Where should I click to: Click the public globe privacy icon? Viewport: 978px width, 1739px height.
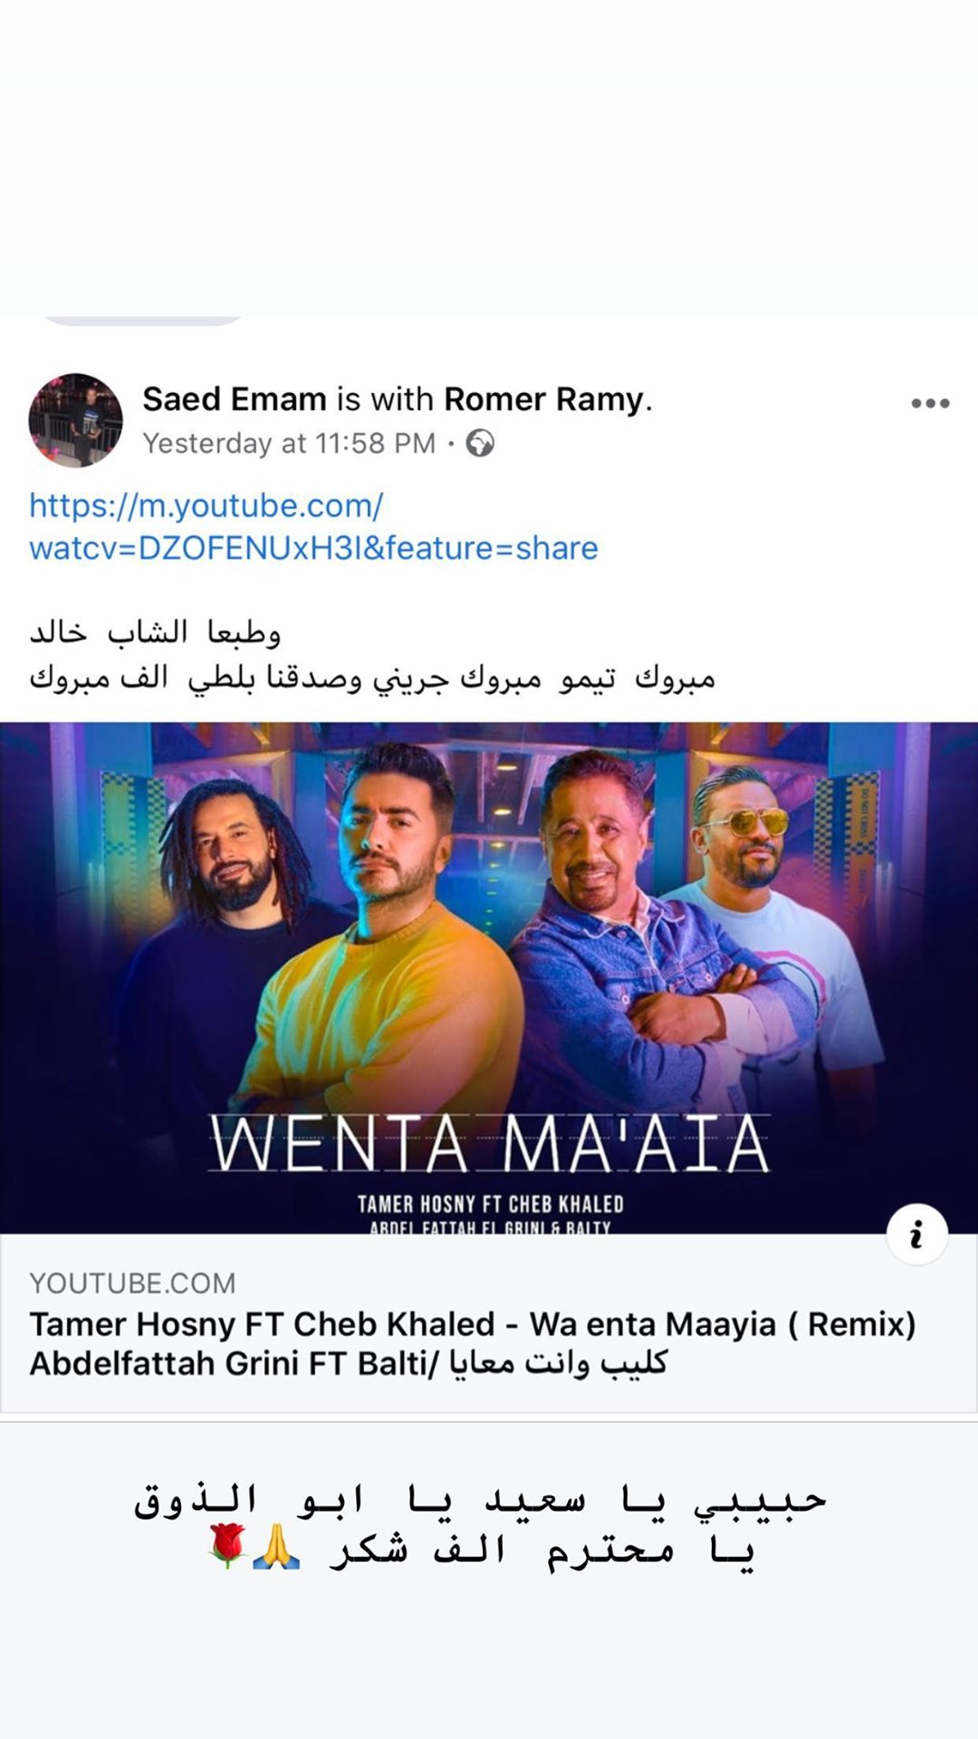pos(480,443)
